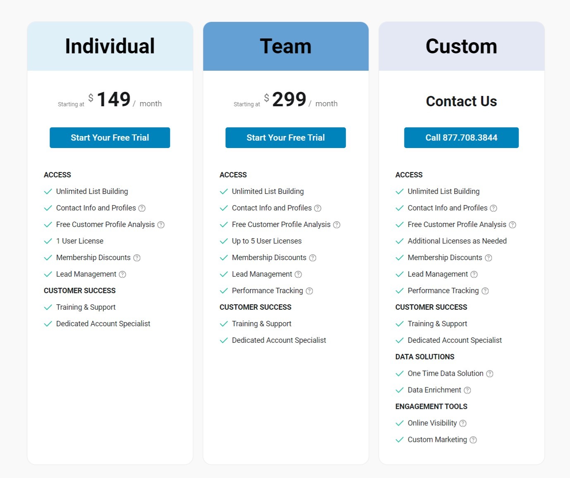Click the Online Visibility help icon under Custom

463,423
